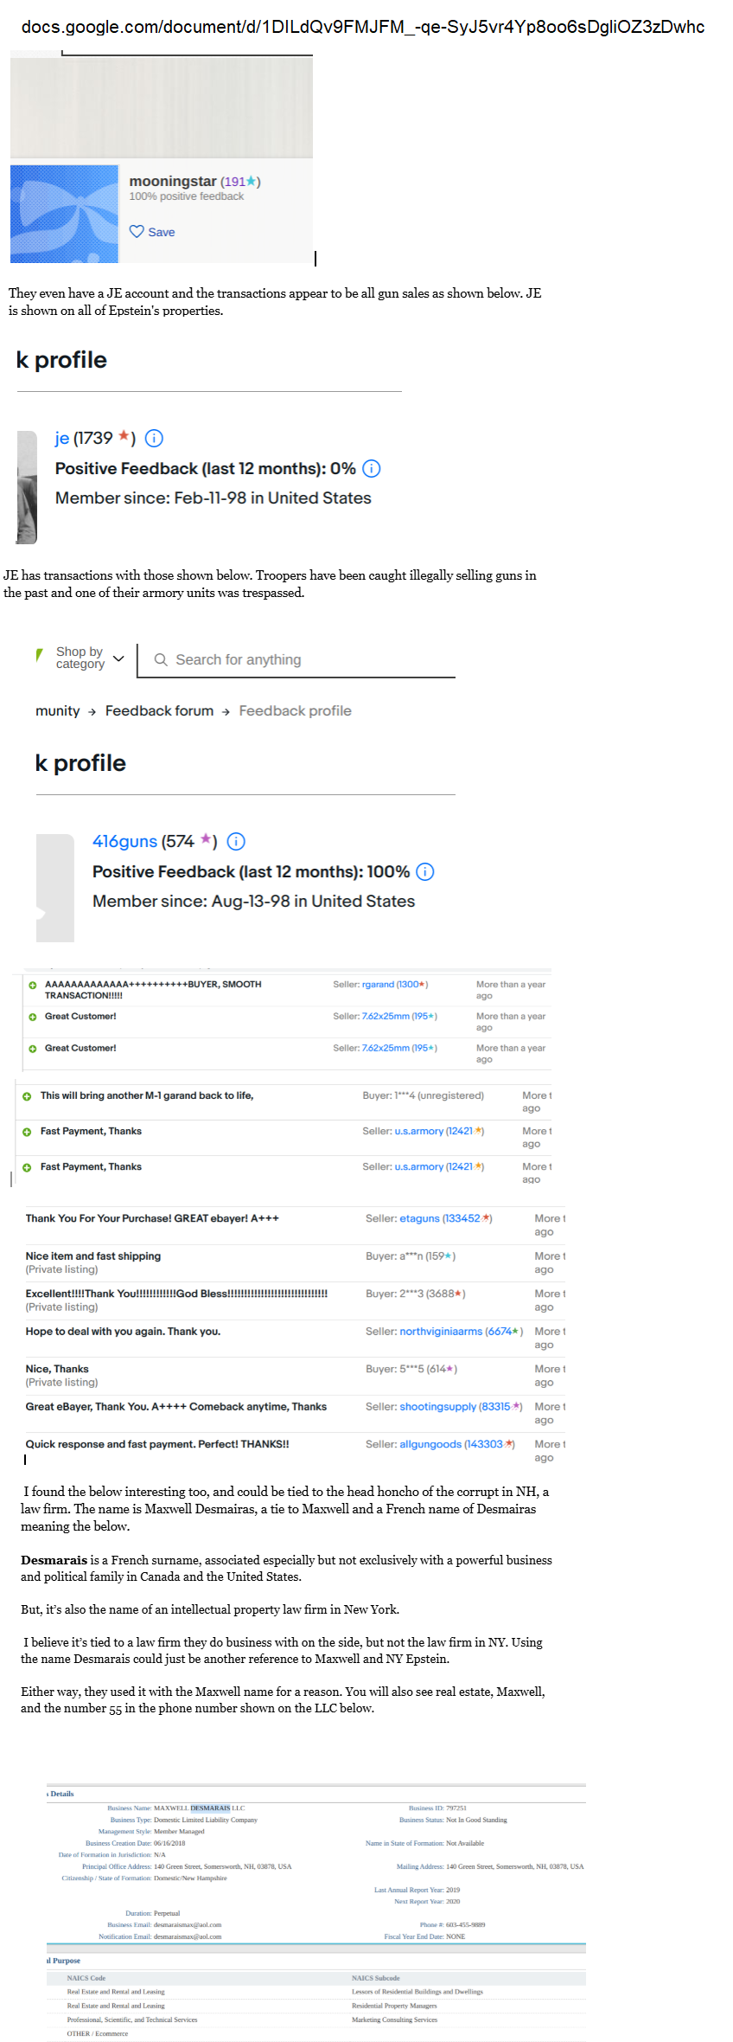
Task: Click the search magnifier icon
Action: (161, 659)
